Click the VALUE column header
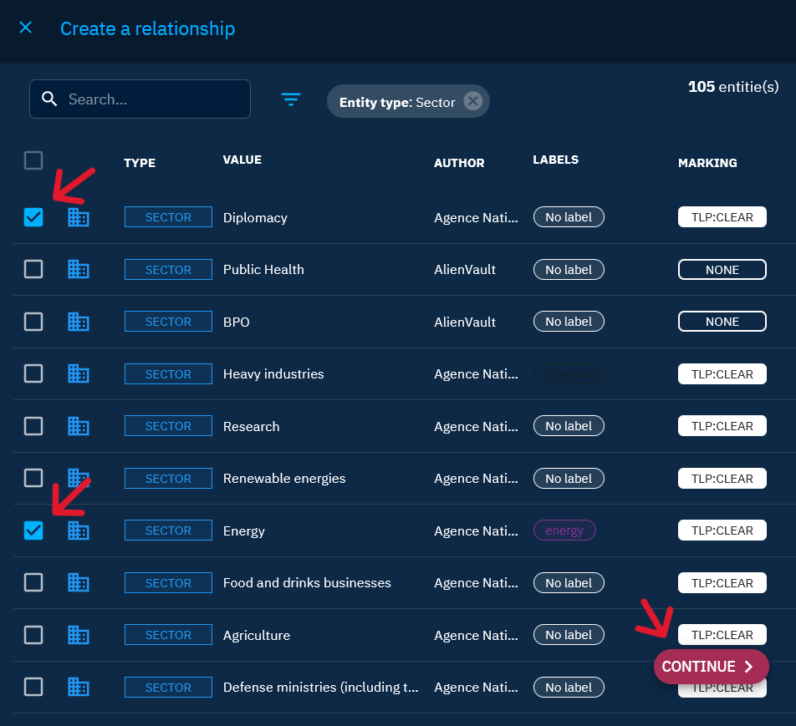 pyautogui.click(x=242, y=160)
